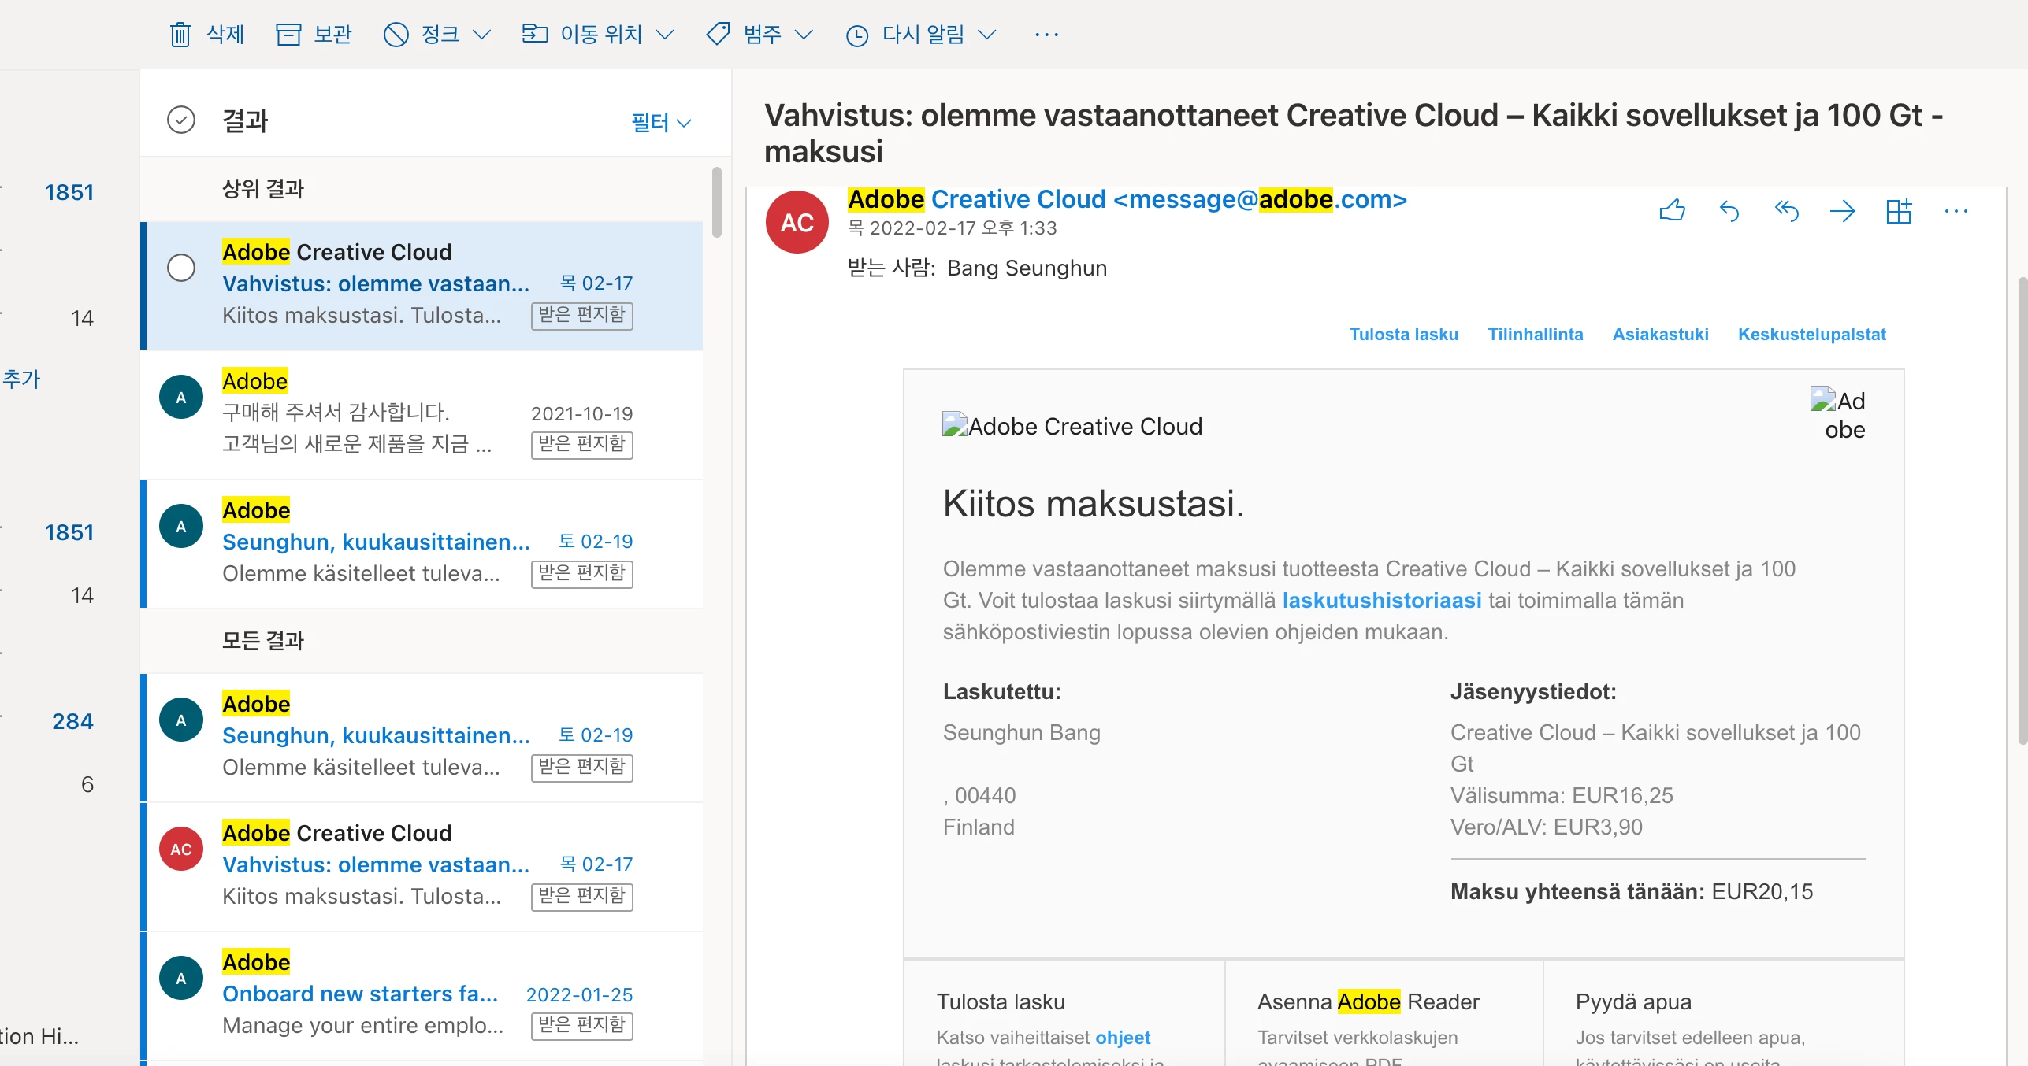Click the red AC sender avatar in reading pane
2028x1066 pixels.
pyautogui.click(x=797, y=222)
